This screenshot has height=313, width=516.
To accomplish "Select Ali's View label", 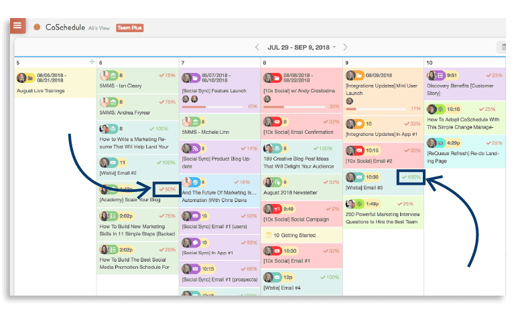I will [x=99, y=27].
